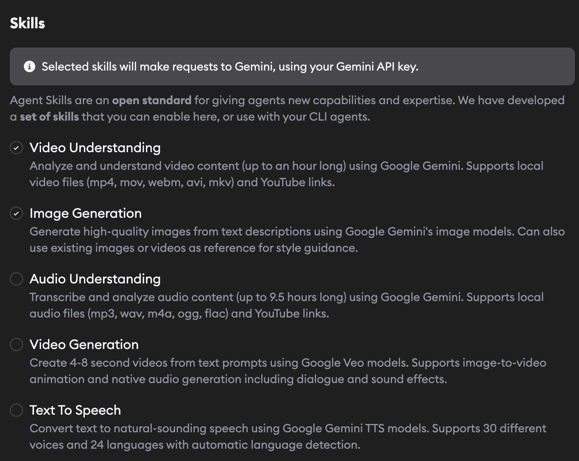Click the Gemini API key notice banner text
Screen dimensions: 579x461
tap(230, 66)
